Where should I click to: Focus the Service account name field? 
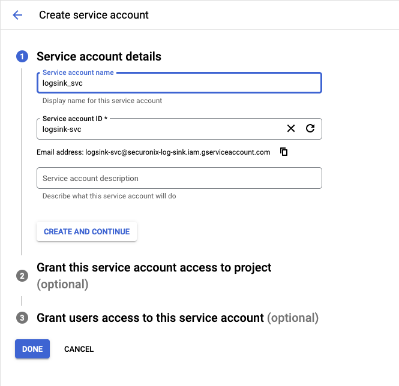pos(179,83)
